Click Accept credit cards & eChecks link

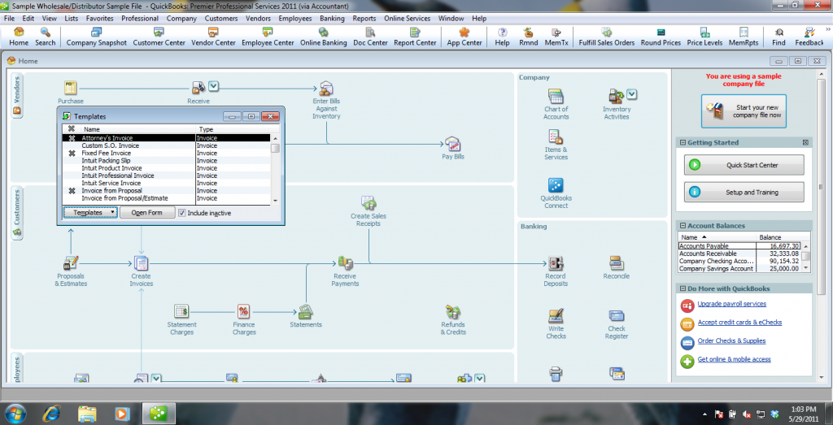[739, 322]
